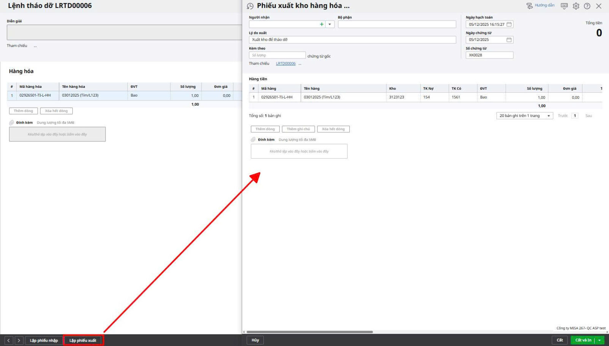This screenshot has height=346, width=609.
Task: Go to the next record with right arrow
Action: coord(19,340)
